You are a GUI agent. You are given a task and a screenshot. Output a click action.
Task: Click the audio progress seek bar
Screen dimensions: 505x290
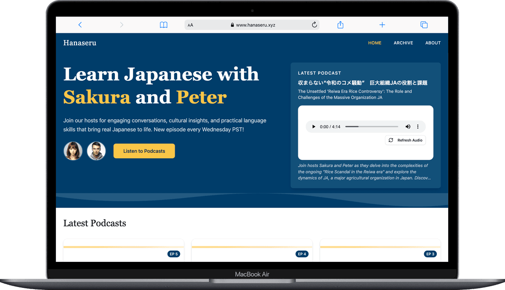tap(371, 127)
